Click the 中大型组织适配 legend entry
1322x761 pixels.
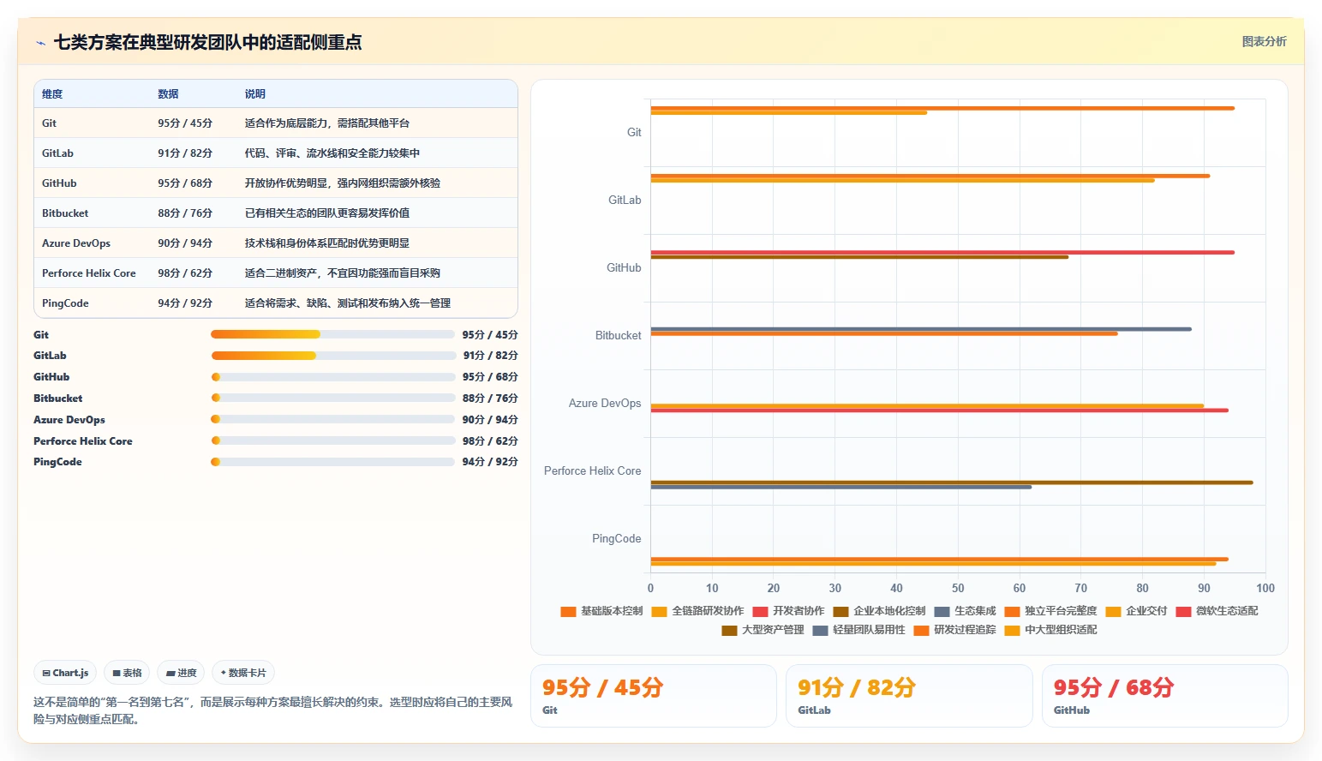[x=1050, y=630]
